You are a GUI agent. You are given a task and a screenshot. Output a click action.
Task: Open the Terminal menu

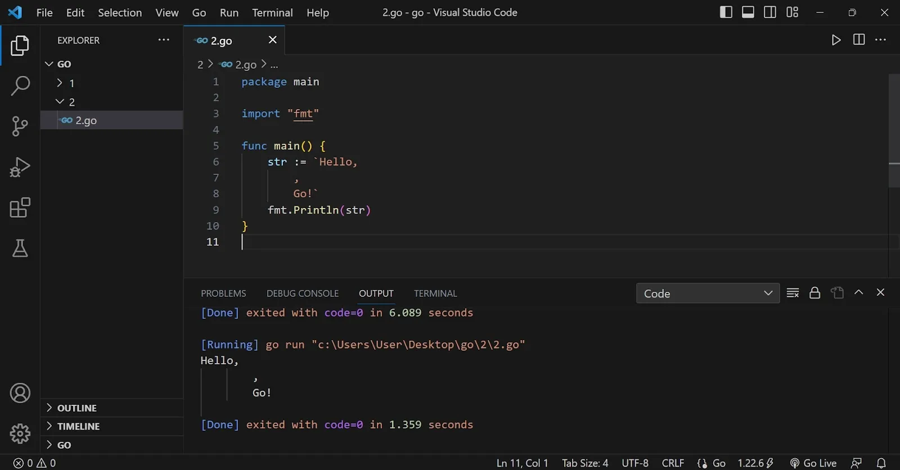[272, 12]
